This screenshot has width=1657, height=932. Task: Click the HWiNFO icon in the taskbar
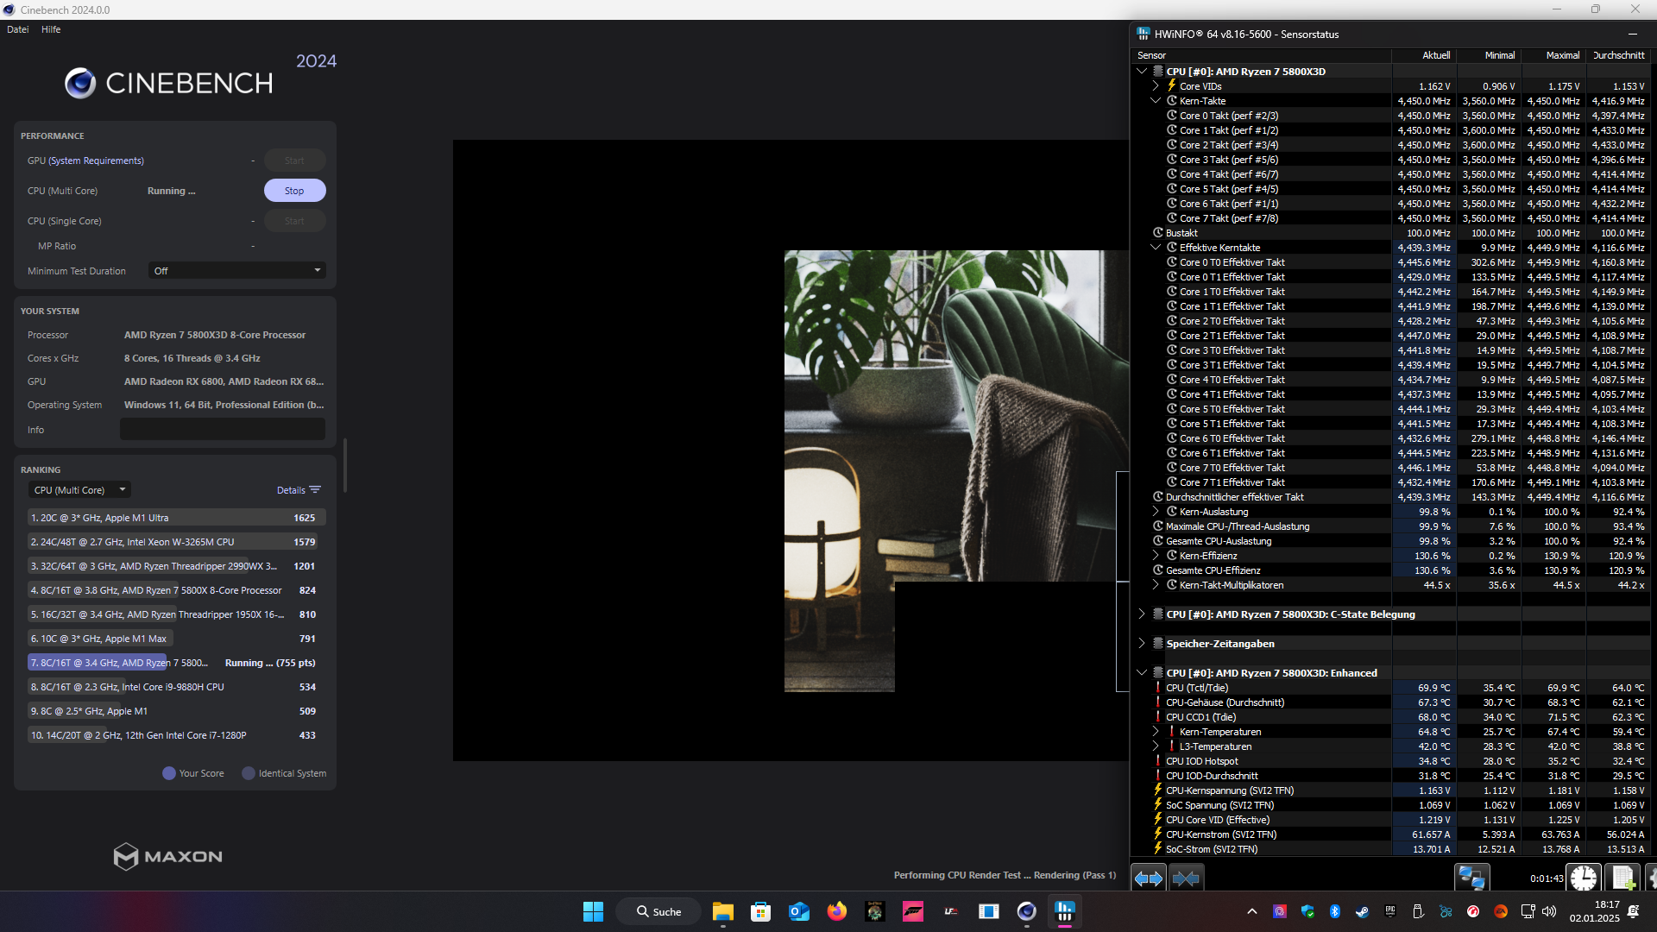click(x=1064, y=911)
